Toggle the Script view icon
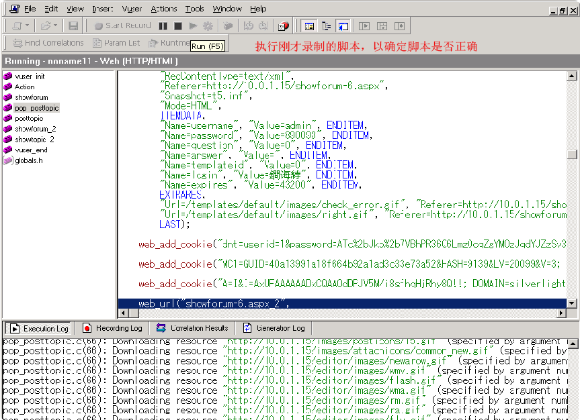This screenshot has width=580, height=420. click(x=308, y=25)
